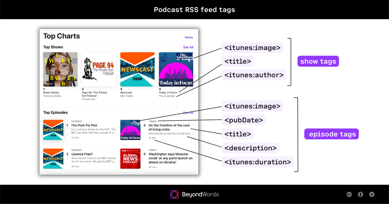Click 'See All' next to Top Shows
389x204 pixels.
pos(188,47)
